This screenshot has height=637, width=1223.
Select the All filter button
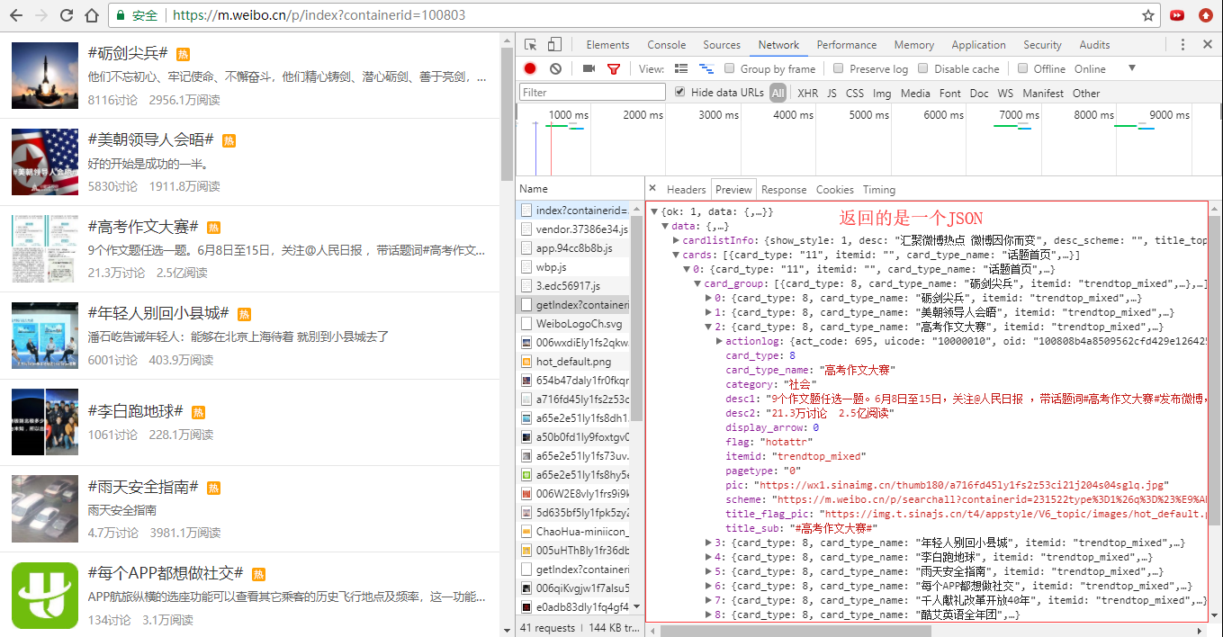[778, 93]
